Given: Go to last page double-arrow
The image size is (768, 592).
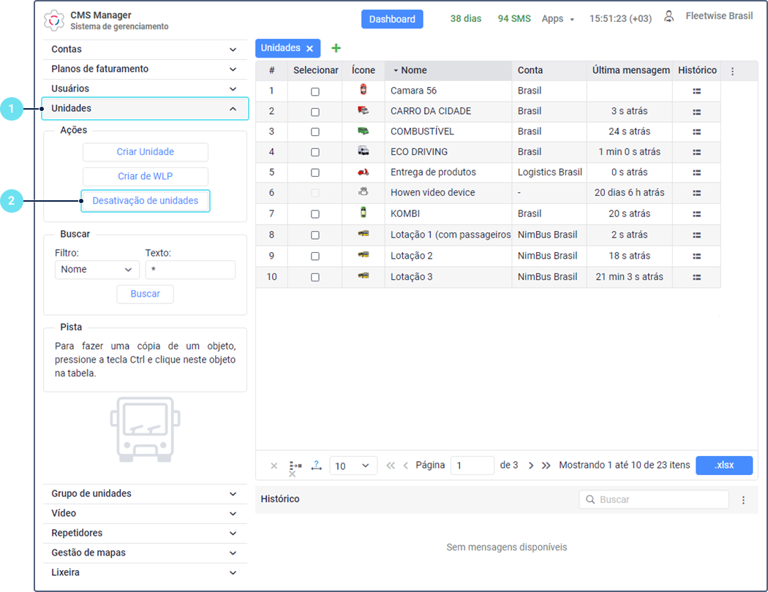Looking at the screenshot, I should pyautogui.click(x=546, y=466).
